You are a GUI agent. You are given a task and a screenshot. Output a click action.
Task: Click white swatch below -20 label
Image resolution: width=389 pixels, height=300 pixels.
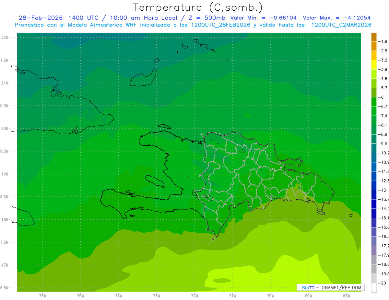374,288
